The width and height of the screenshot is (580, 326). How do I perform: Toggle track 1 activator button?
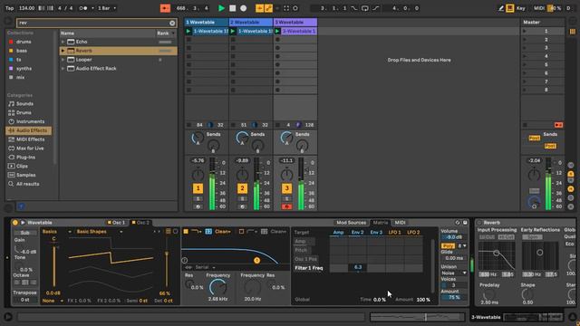pos(198,188)
